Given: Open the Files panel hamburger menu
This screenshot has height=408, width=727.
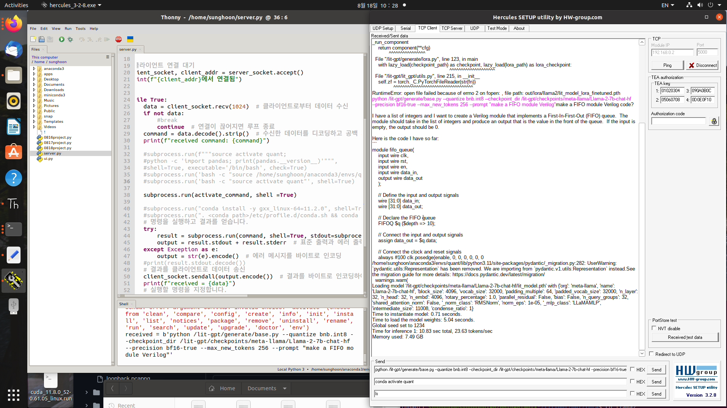Looking at the screenshot, I should click(x=108, y=57).
